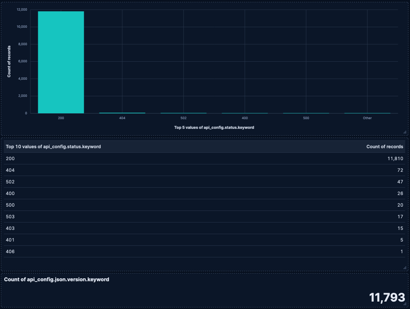
Task: Grab the metric panel resize handle
Action: [405, 304]
